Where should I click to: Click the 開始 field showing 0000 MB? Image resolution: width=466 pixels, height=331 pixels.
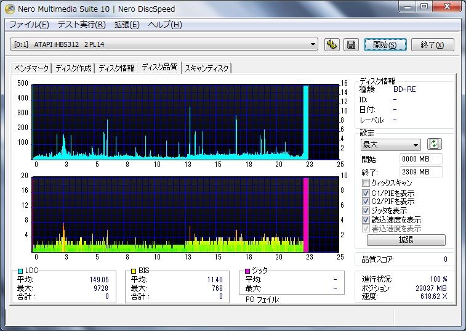[x=420, y=159]
